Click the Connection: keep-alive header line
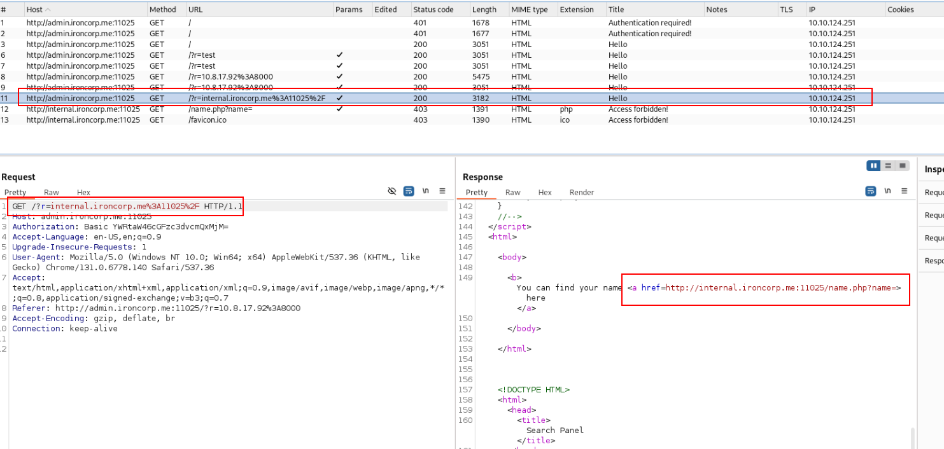Image resolution: width=944 pixels, height=449 pixels. [x=65, y=328]
